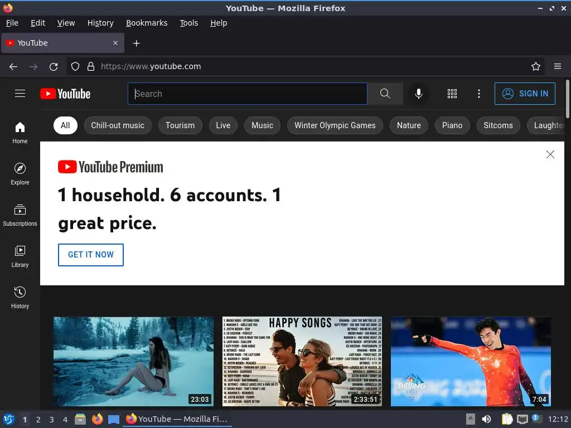
Task: Select the Tourism filter chip
Action: pyautogui.click(x=180, y=125)
